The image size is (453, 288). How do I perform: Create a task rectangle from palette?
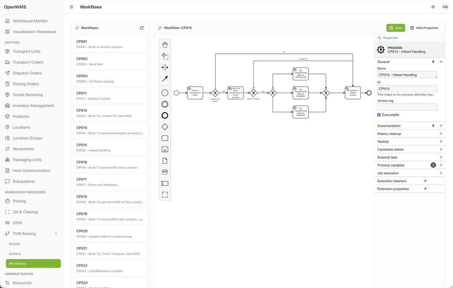pyautogui.click(x=165, y=138)
